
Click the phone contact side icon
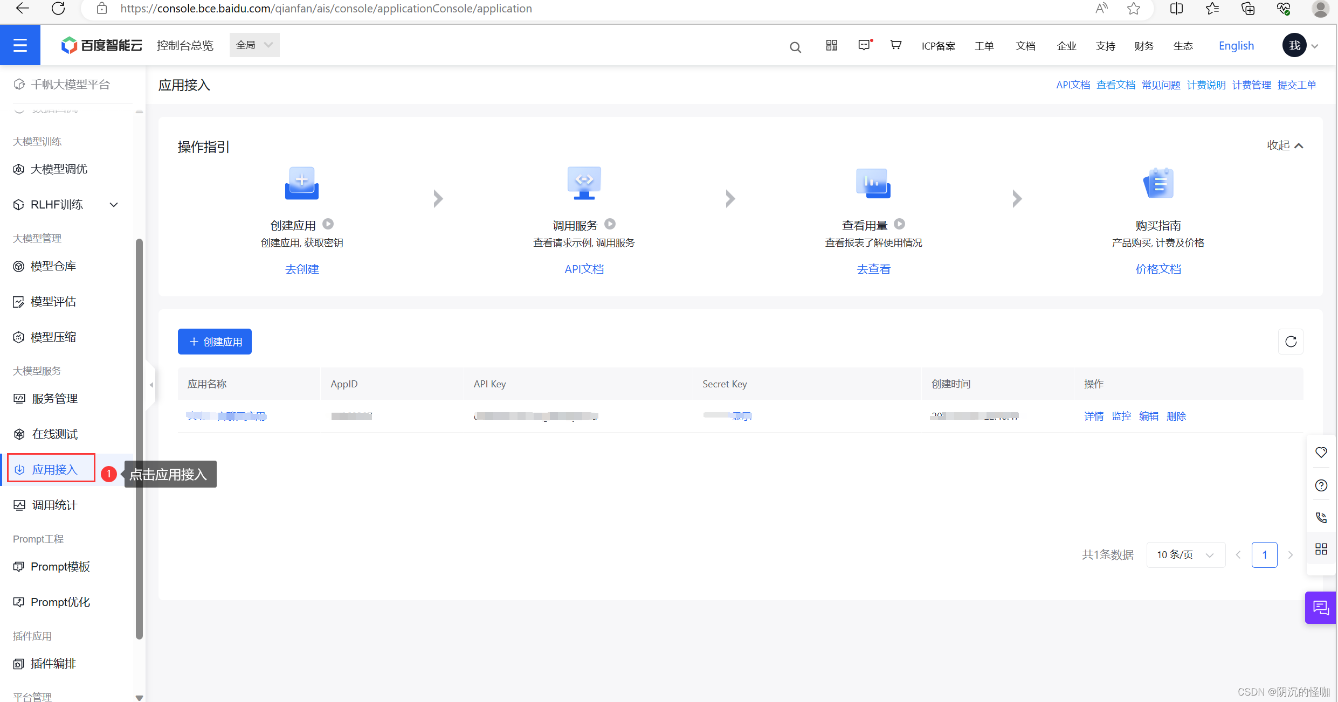point(1321,517)
